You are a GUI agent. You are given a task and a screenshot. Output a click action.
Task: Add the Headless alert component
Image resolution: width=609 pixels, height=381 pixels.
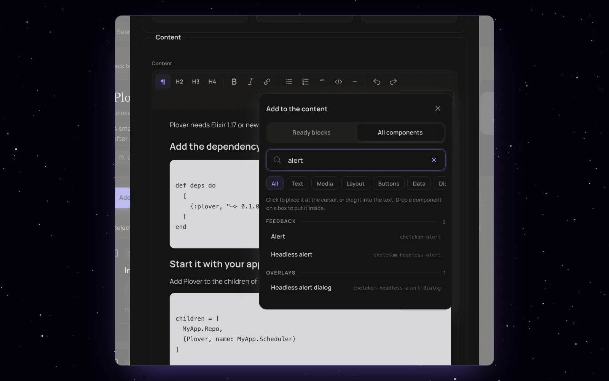[x=356, y=255]
